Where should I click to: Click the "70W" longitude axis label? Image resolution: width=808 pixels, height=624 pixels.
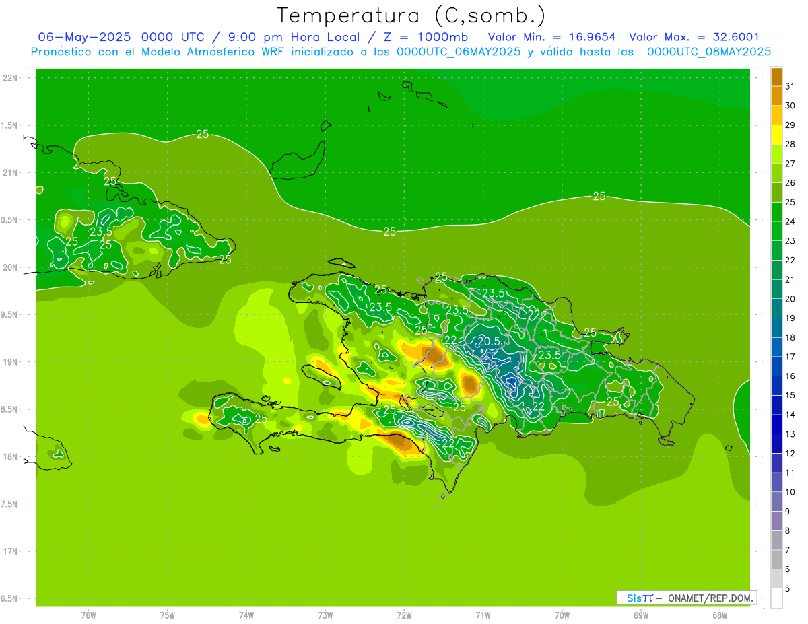click(x=562, y=615)
